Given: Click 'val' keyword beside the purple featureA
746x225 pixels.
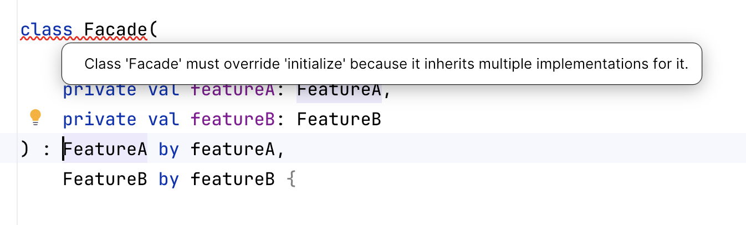Looking at the screenshot, I should 163,91.
